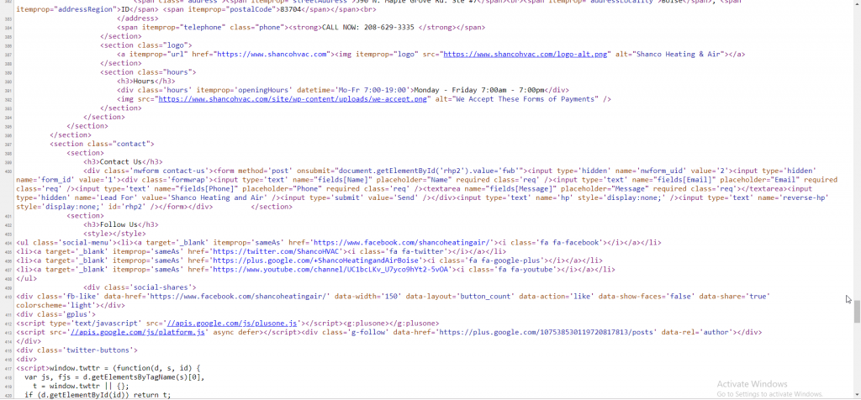Click the 'window.twttr = (function(d, s, id)' line
Screen dimensions: 861x400
pyautogui.click(x=110, y=368)
